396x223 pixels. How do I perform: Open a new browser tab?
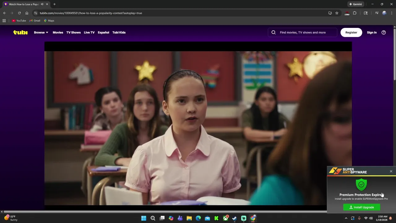point(54,4)
